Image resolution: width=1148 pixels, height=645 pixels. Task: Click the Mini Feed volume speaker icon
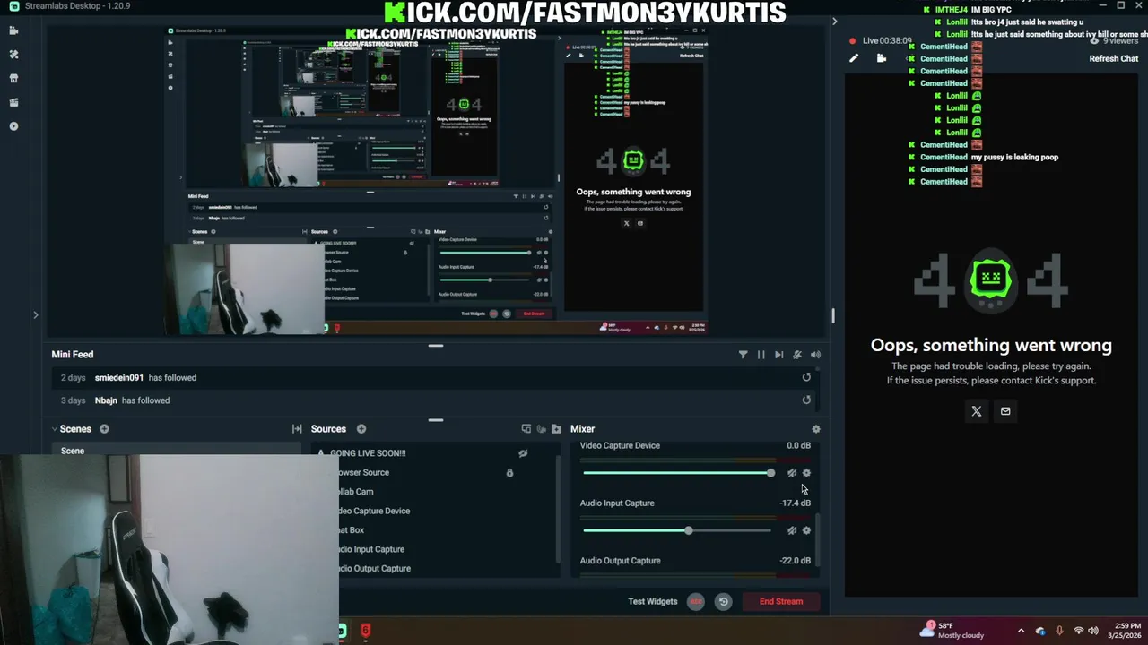pyautogui.click(x=815, y=355)
